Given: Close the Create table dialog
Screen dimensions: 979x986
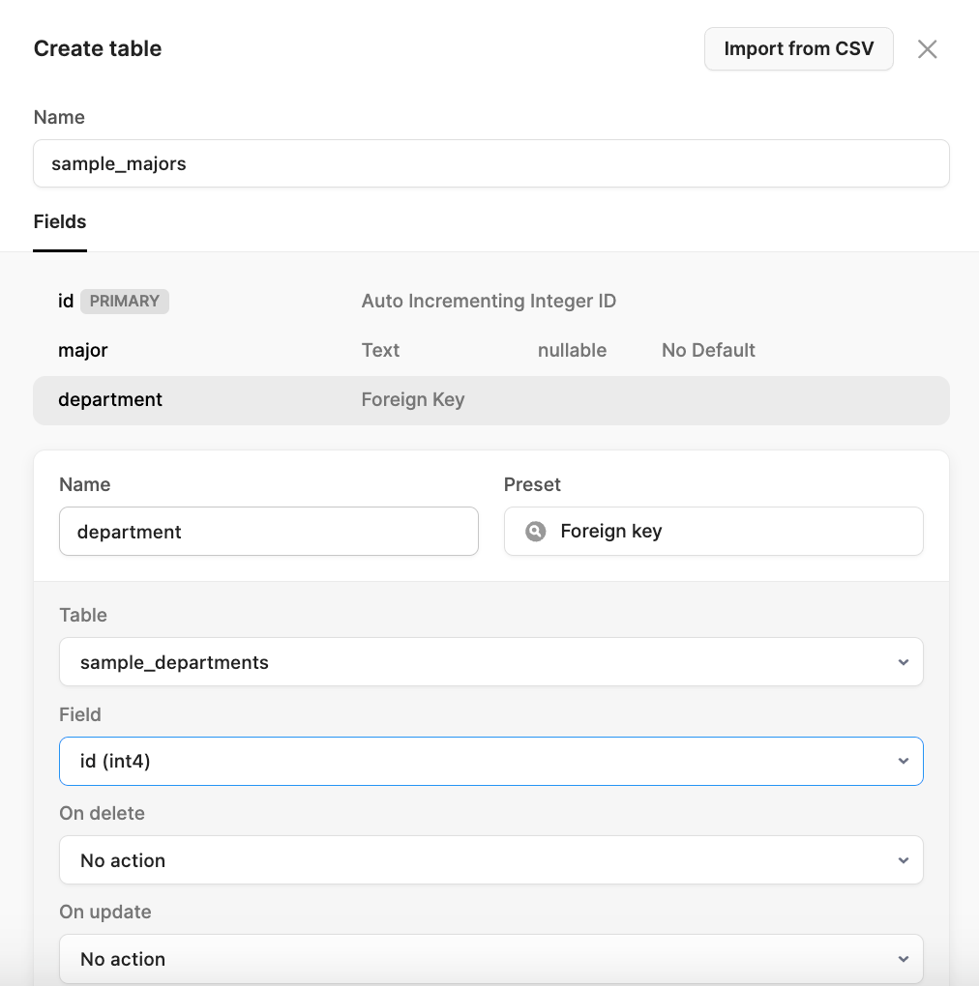Looking at the screenshot, I should [x=927, y=49].
